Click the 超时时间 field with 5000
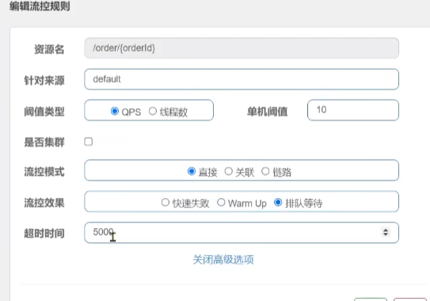Image resolution: width=430 pixels, height=301 pixels. point(242,232)
